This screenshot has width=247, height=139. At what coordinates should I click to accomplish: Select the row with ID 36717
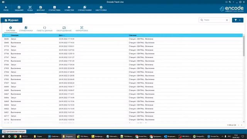(122, 116)
